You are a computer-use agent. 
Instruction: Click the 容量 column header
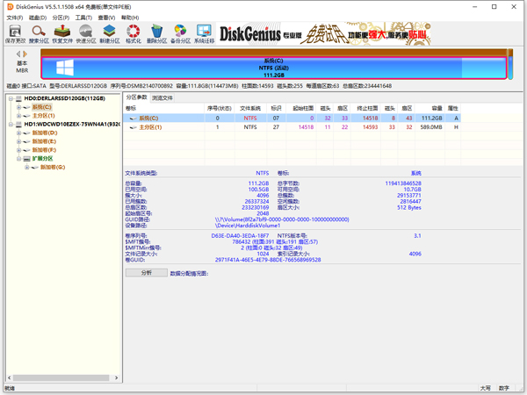click(430, 108)
